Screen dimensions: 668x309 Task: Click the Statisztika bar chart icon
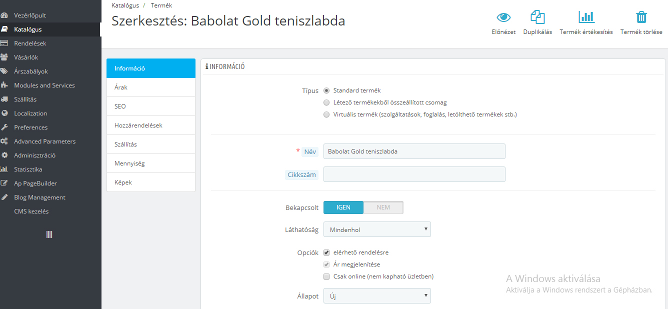(x=4, y=169)
